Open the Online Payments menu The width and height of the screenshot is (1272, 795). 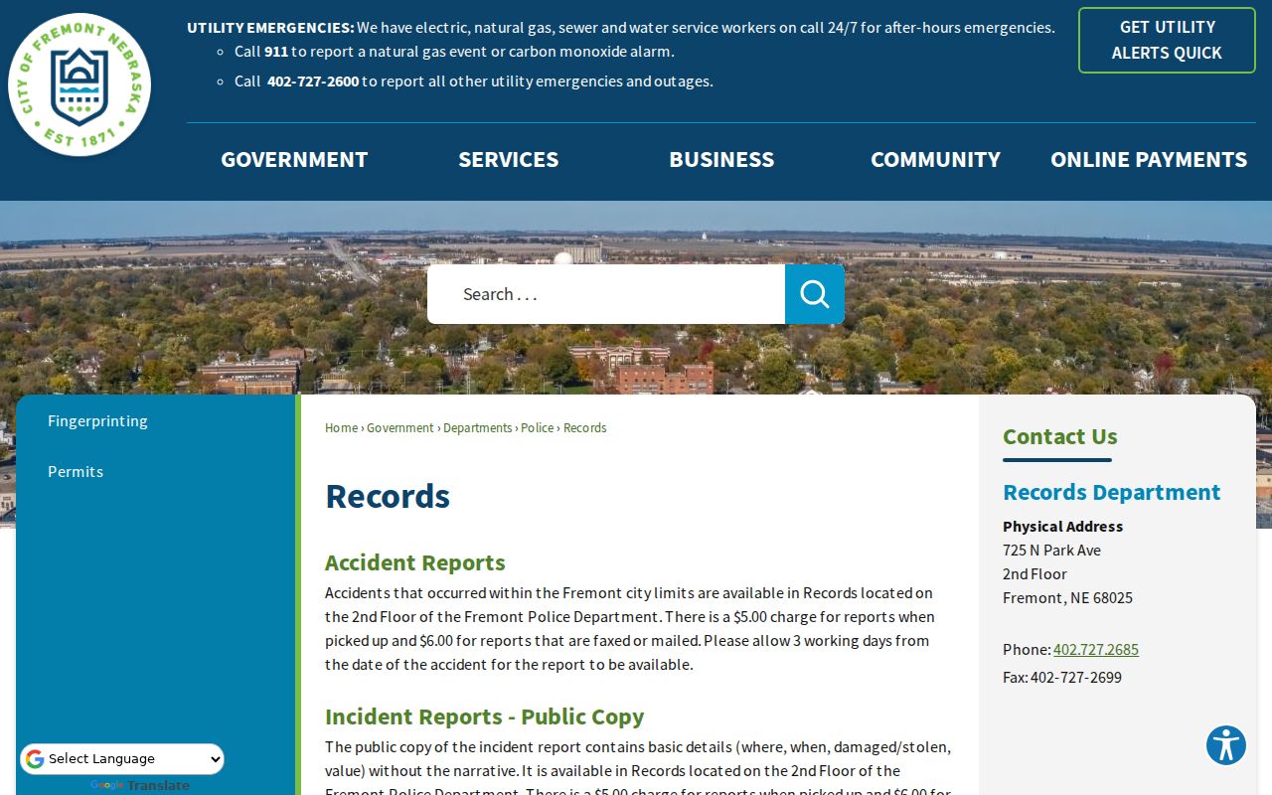tap(1149, 159)
